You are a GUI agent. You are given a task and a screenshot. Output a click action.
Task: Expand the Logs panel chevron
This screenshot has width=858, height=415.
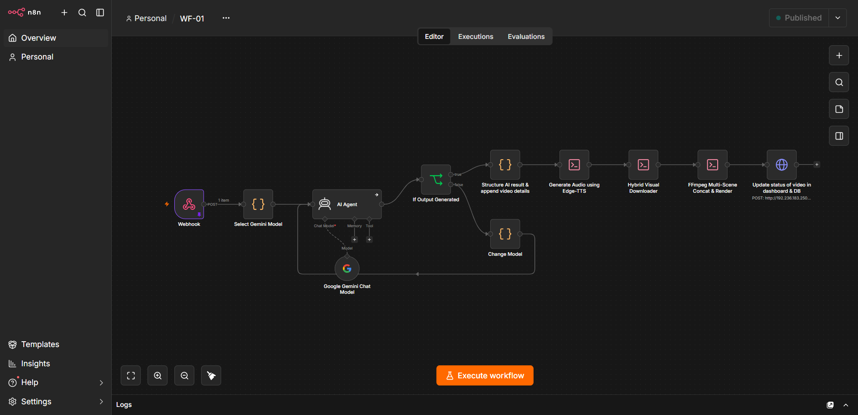[846, 405]
